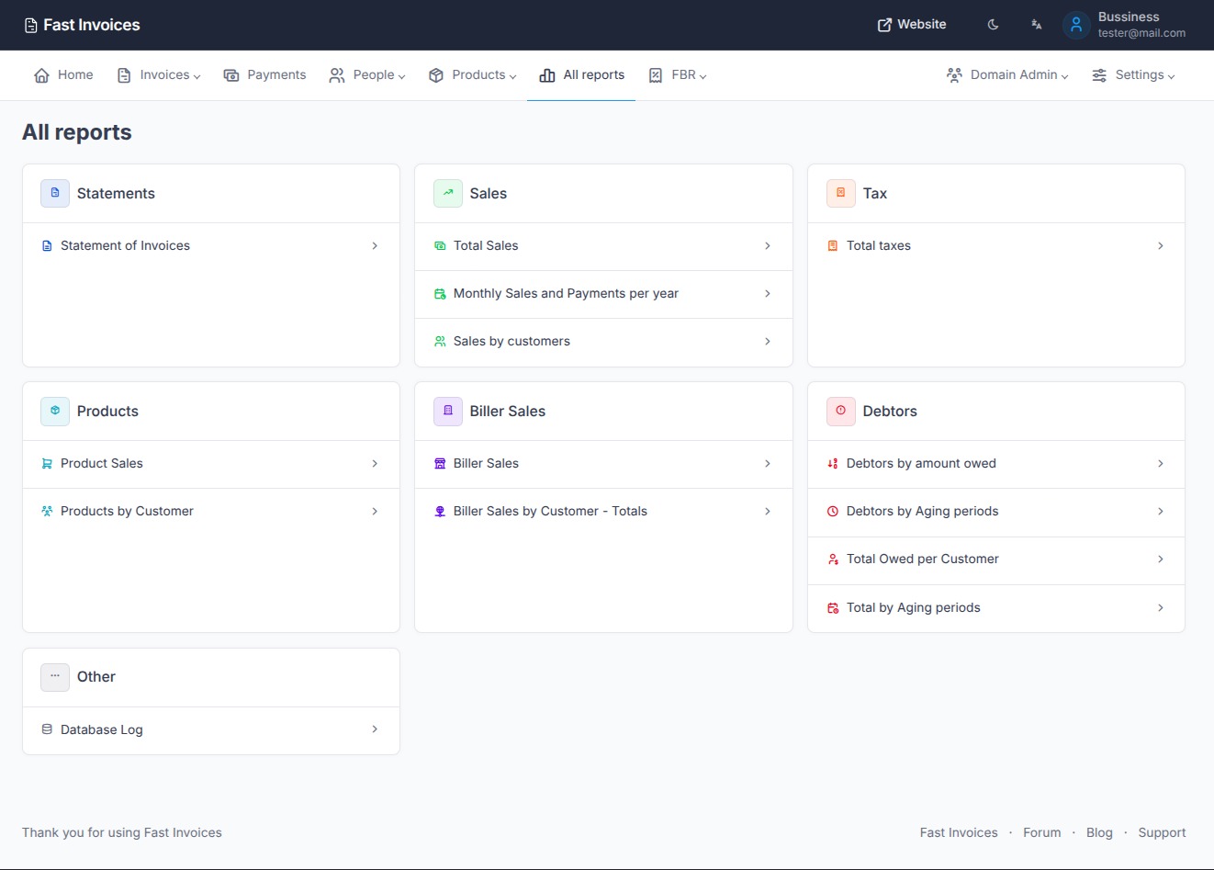Toggle dark mode moon icon
The image size is (1214, 870).
click(x=993, y=25)
